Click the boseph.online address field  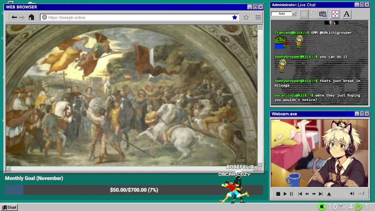(140, 18)
